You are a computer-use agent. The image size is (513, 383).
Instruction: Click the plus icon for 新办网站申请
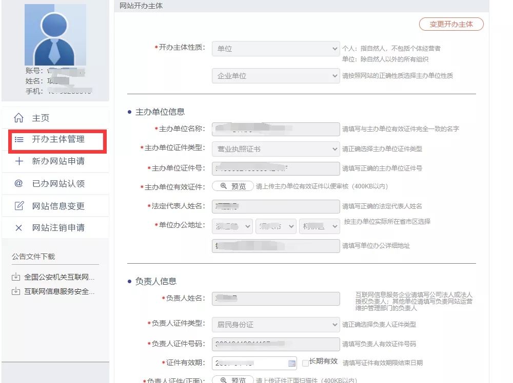[19, 161]
